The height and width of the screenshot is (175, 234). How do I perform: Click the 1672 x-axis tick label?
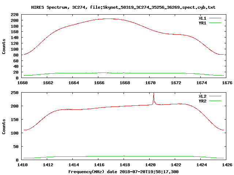[176, 83]
